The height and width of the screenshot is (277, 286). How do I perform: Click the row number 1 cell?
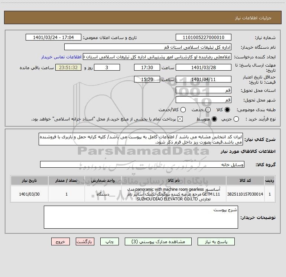(270, 194)
